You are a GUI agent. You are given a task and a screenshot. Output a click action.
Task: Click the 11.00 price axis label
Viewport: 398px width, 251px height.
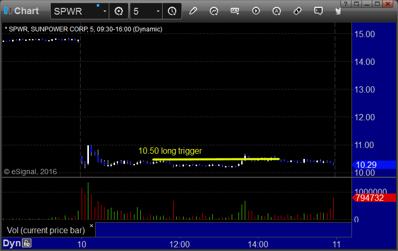point(365,145)
